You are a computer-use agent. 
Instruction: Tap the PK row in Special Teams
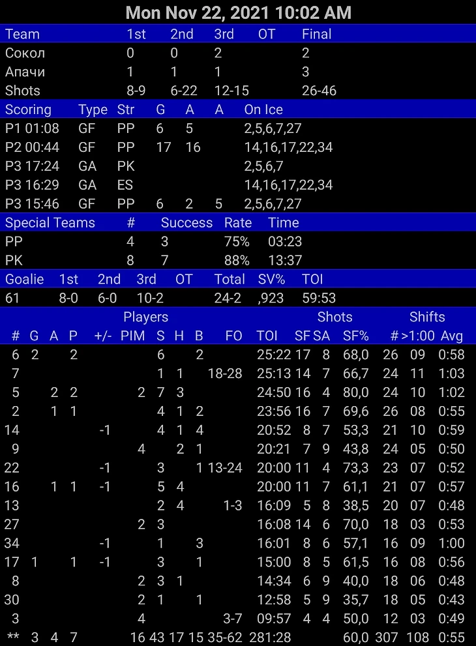coord(238,261)
